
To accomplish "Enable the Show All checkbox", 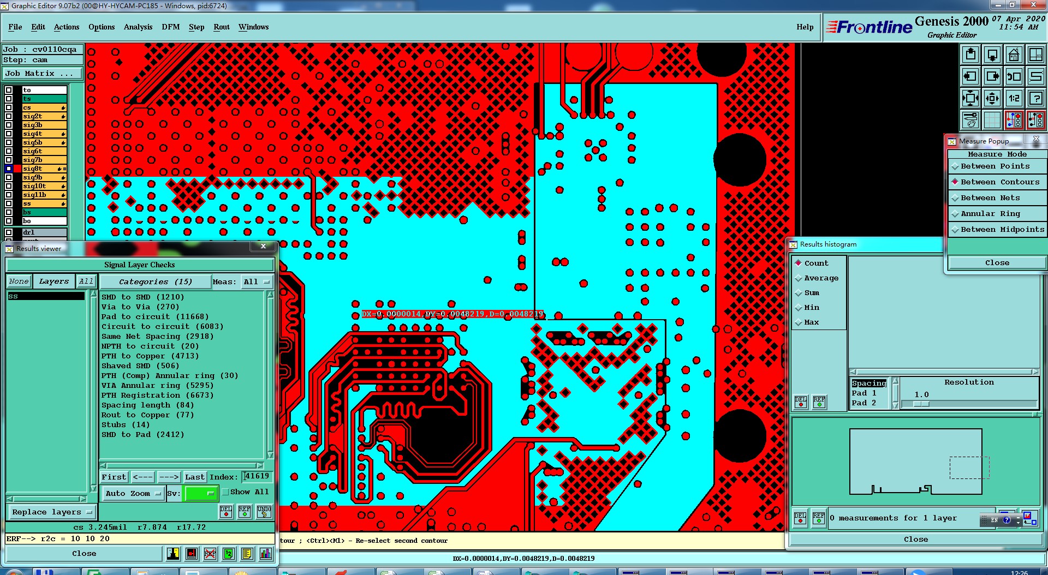I will pos(225,492).
